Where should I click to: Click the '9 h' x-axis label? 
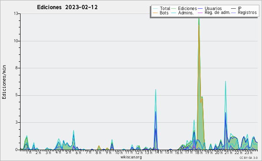tap(108, 152)
